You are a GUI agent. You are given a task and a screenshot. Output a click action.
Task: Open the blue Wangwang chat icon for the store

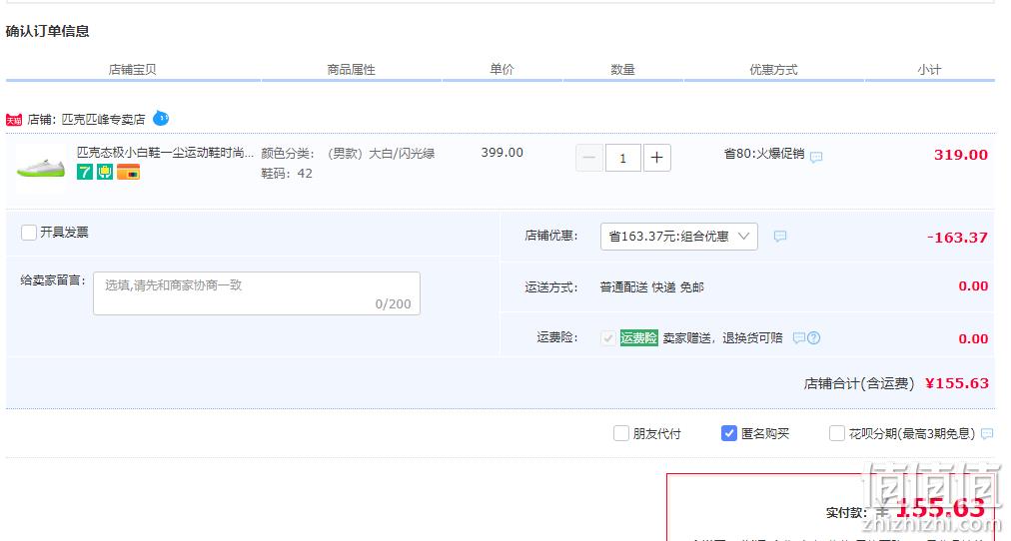point(161,119)
